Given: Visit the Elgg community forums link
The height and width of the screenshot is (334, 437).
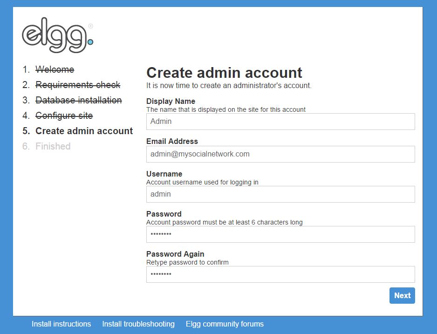Looking at the screenshot, I should 225,324.
